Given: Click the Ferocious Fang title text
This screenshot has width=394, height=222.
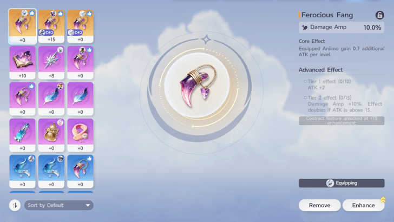Looking at the screenshot, I should coord(327,15).
